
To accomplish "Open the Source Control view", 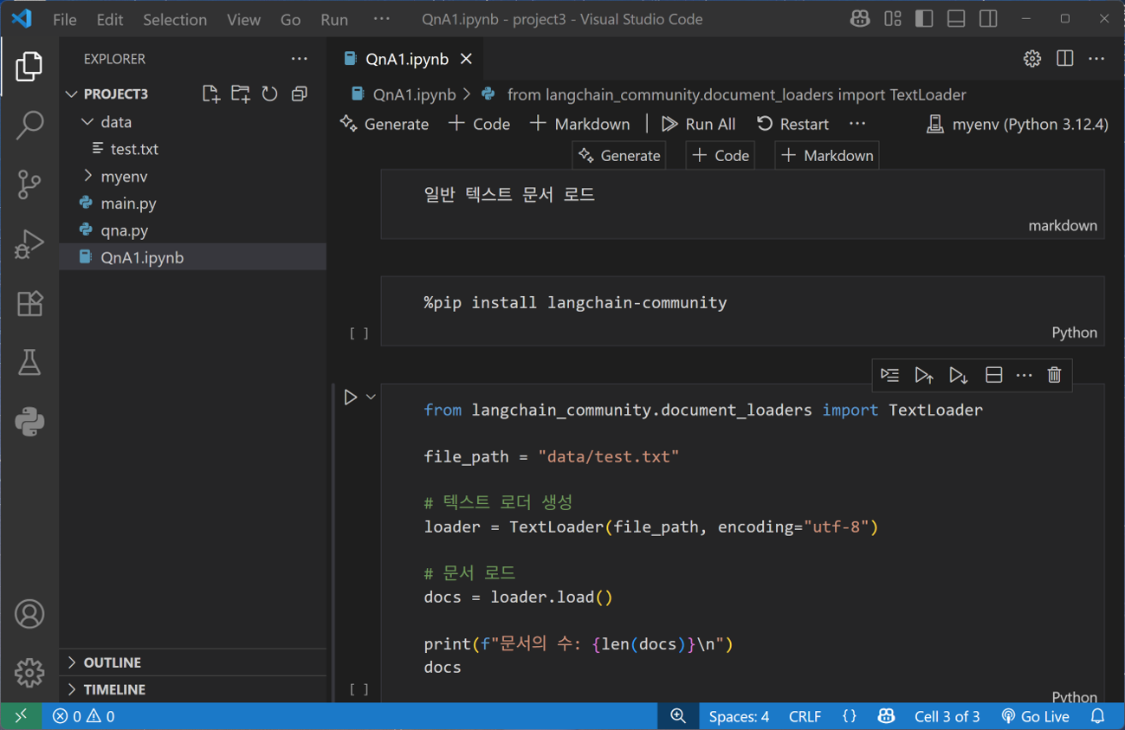I will pos(29,184).
